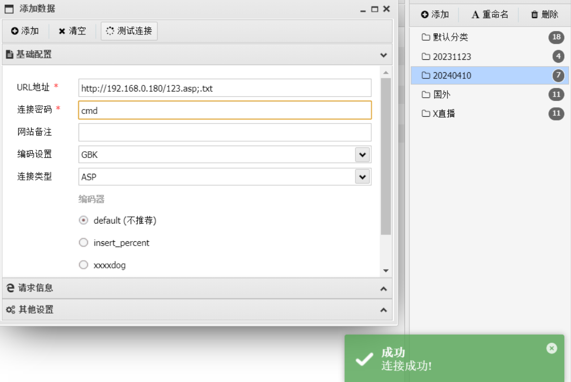The width and height of the screenshot is (571, 382).
Task: Select the 默认分类 folder
Action: [x=490, y=37]
